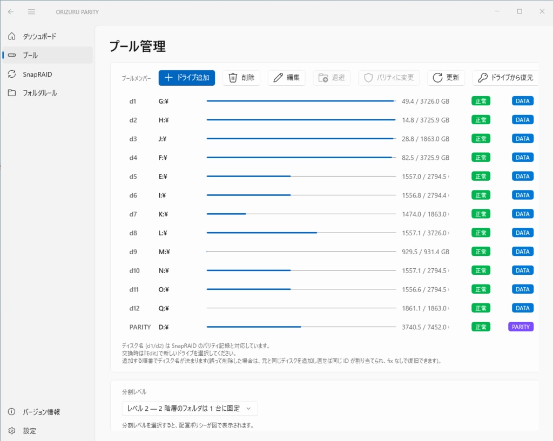Open バージョン情報 page
This screenshot has height=441, width=553.
[48, 412]
